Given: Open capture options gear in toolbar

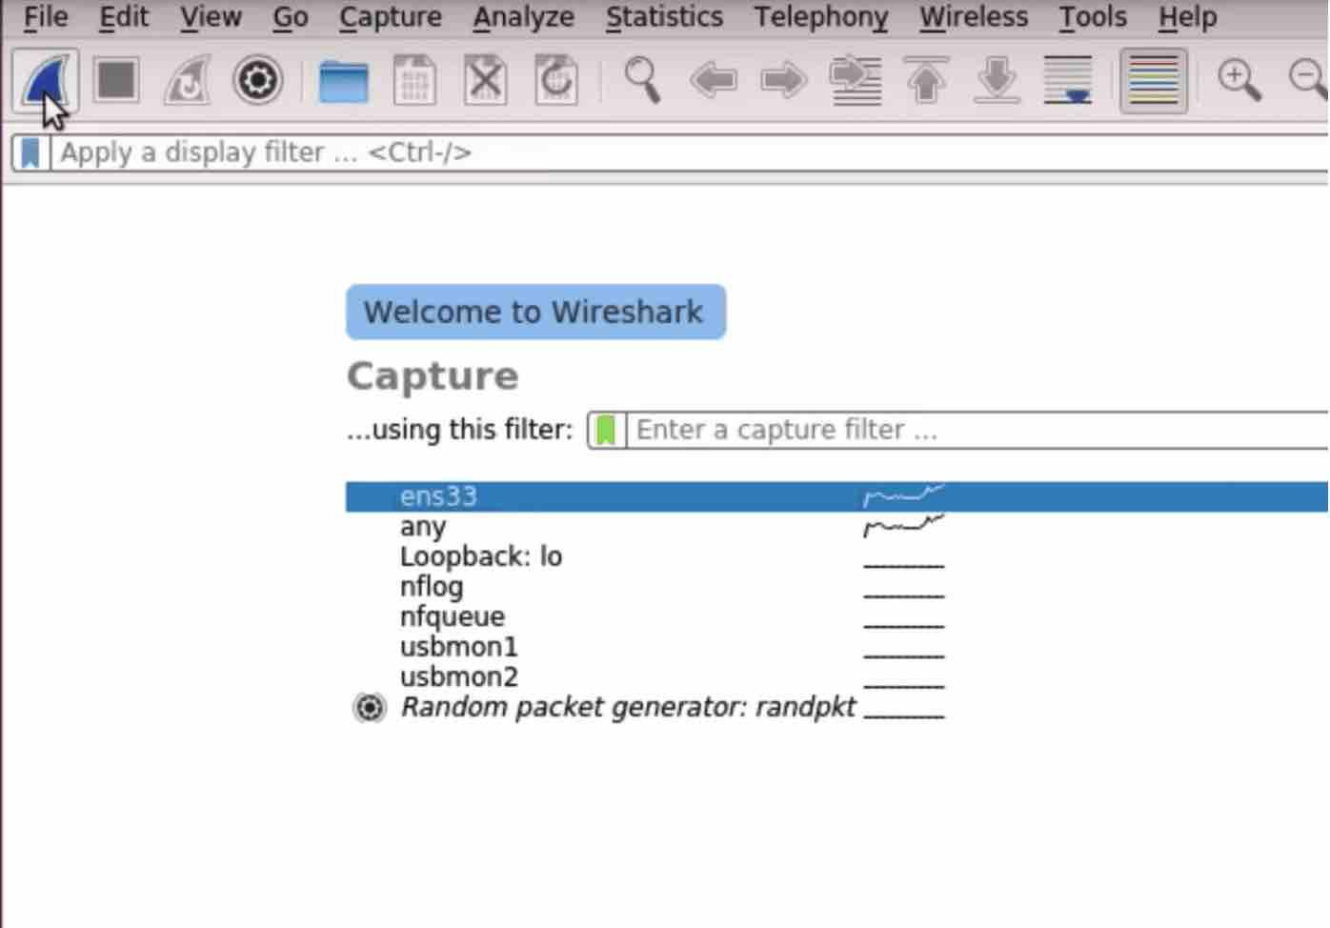Looking at the screenshot, I should (257, 80).
